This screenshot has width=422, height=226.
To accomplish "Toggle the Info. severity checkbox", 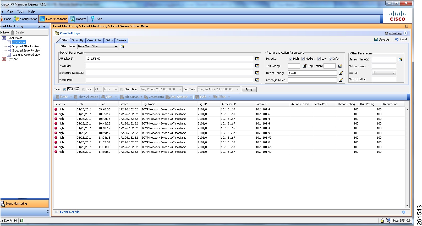I will point(331,59).
